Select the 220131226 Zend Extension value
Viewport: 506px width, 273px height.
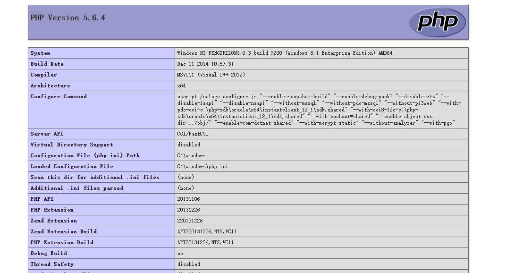pyautogui.click(x=190, y=221)
